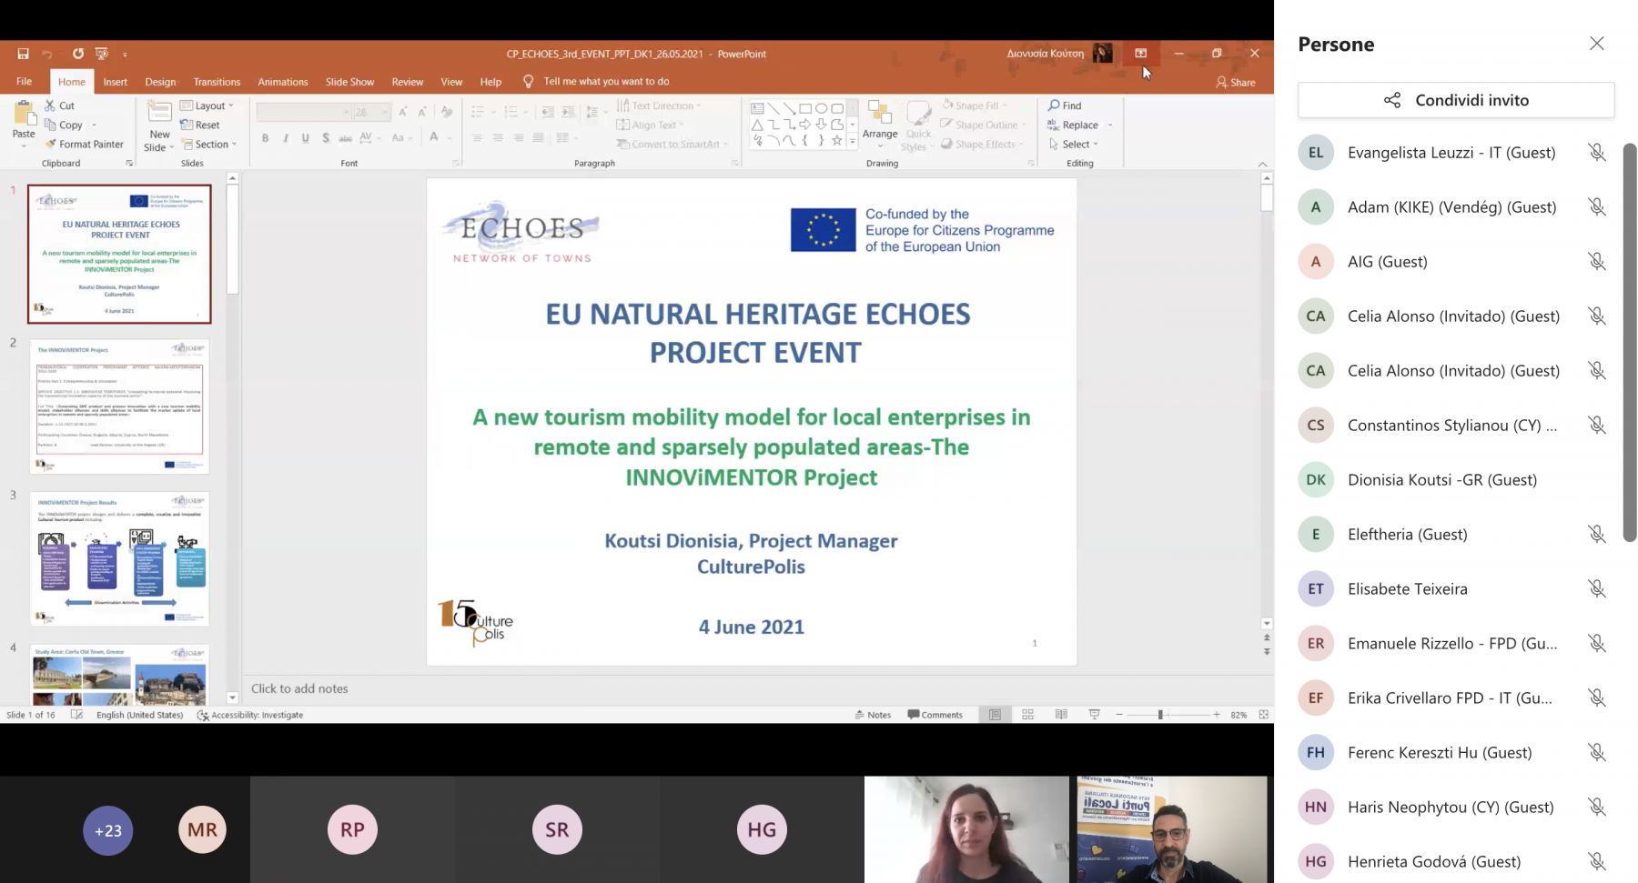Click Format Painter in the Clipboard group
1638x883 pixels.
(84, 144)
